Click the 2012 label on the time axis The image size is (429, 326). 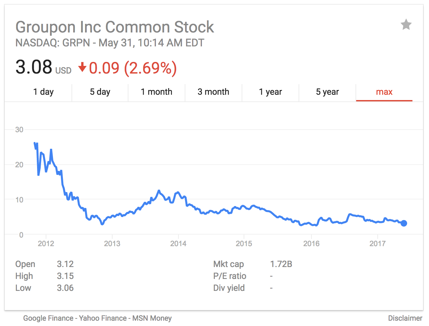(46, 244)
